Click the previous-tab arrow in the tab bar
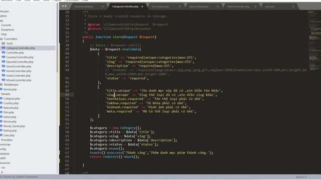 [63, 6]
